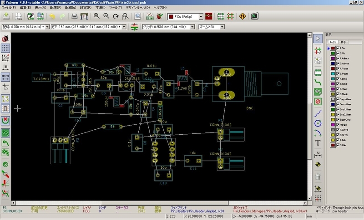This screenshot has height=220, width=364.
Task: Click the F.Cu layer color swatch
Action: coord(333,49)
